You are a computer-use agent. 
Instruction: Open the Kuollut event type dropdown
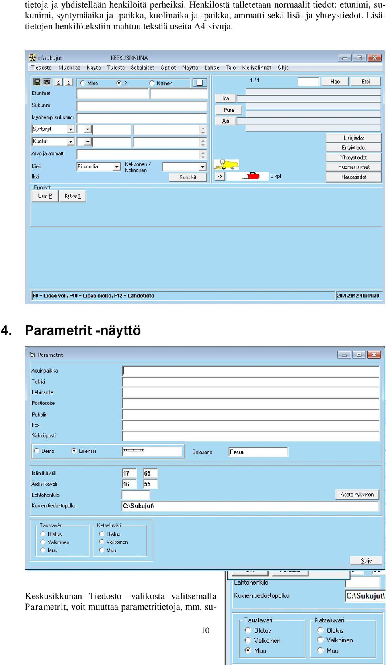(71, 142)
